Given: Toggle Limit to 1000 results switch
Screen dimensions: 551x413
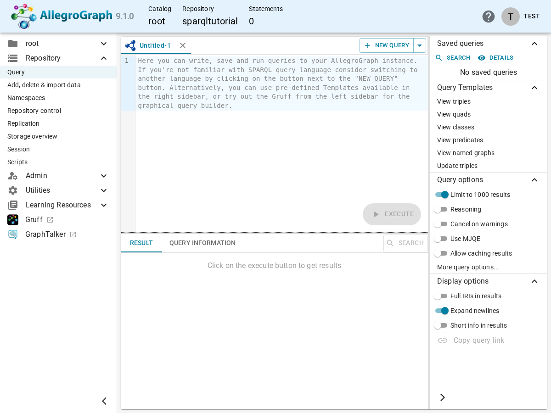Looking at the screenshot, I should (x=442, y=195).
